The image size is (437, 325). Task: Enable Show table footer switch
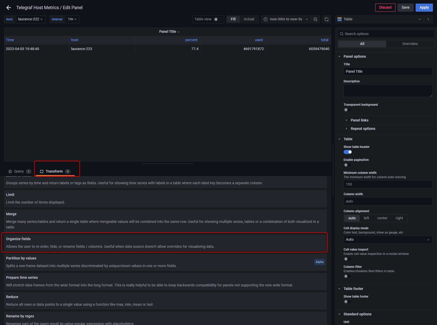pos(347,302)
